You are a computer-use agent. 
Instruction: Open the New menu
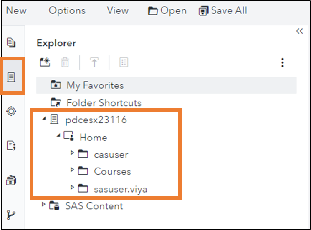pyautogui.click(x=16, y=10)
